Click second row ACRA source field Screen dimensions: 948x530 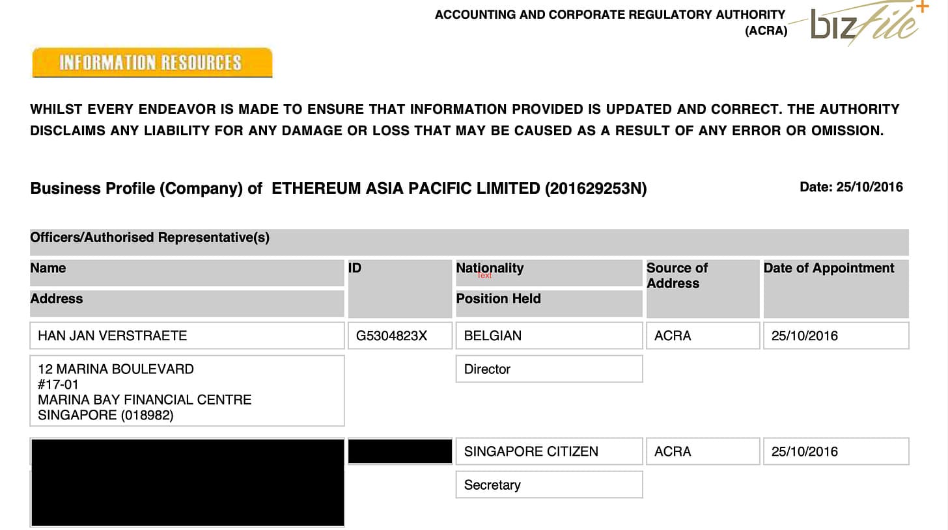[x=703, y=451]
